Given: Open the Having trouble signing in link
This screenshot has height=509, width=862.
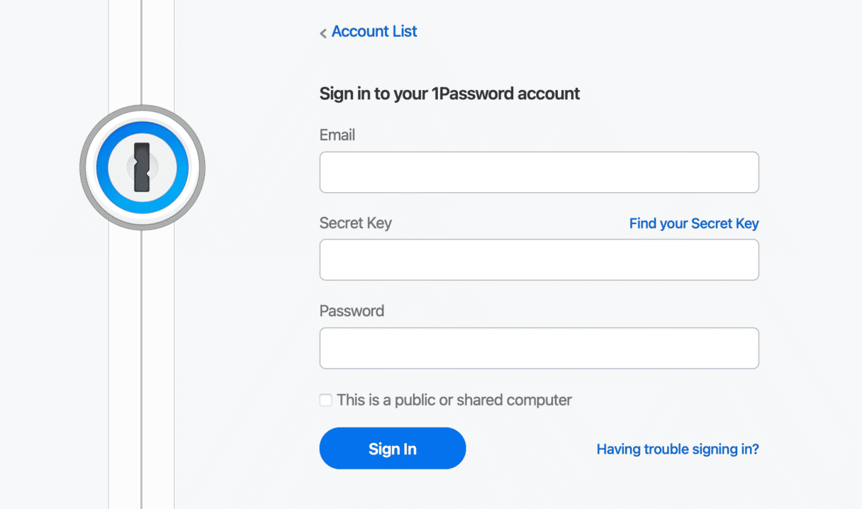Looking at the screenshot, I should pos(678,449).
